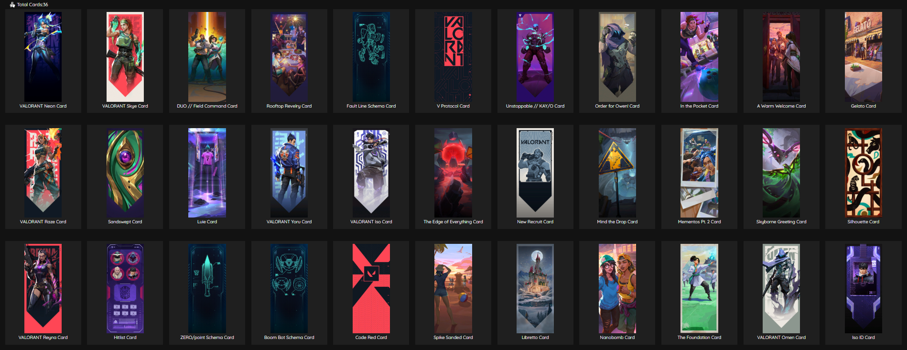907x350 pixels.
Task: Select the VALORANT Neon Card thumbnail
Action: [x=43, y=57]
